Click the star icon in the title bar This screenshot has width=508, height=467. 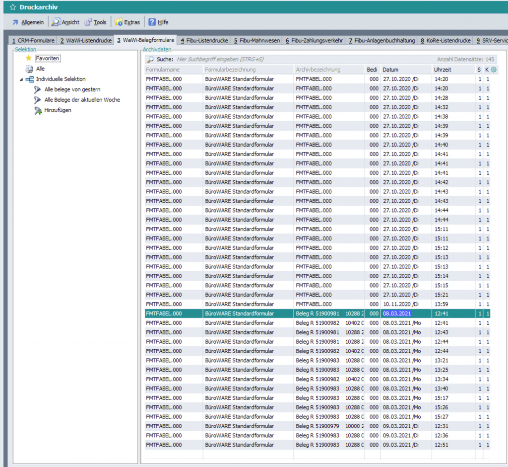coord(13,7)
